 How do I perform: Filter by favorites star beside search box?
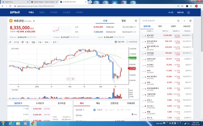[x=184, y=20]
